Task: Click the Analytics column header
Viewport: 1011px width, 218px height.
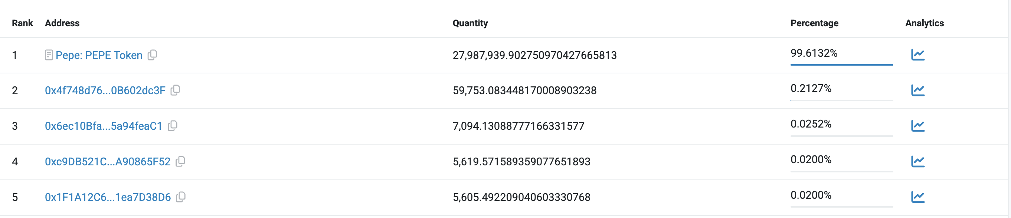Action: 924,23
